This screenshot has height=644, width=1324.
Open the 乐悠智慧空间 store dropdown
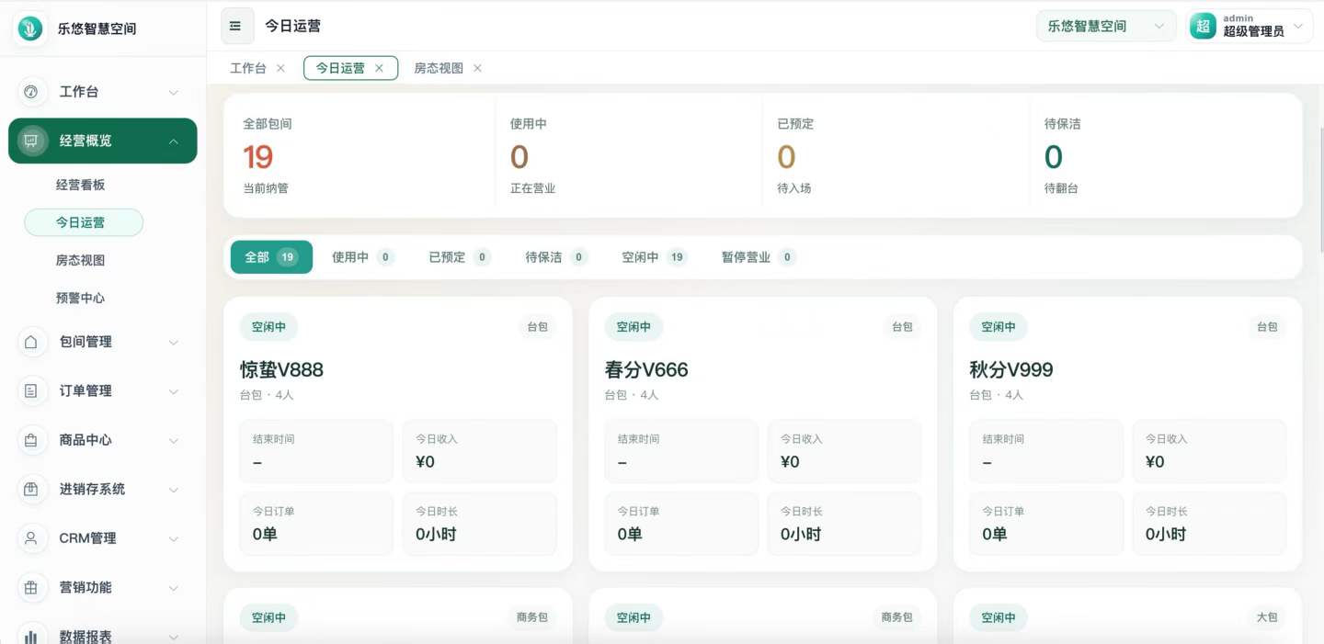tap(1105, 27)
